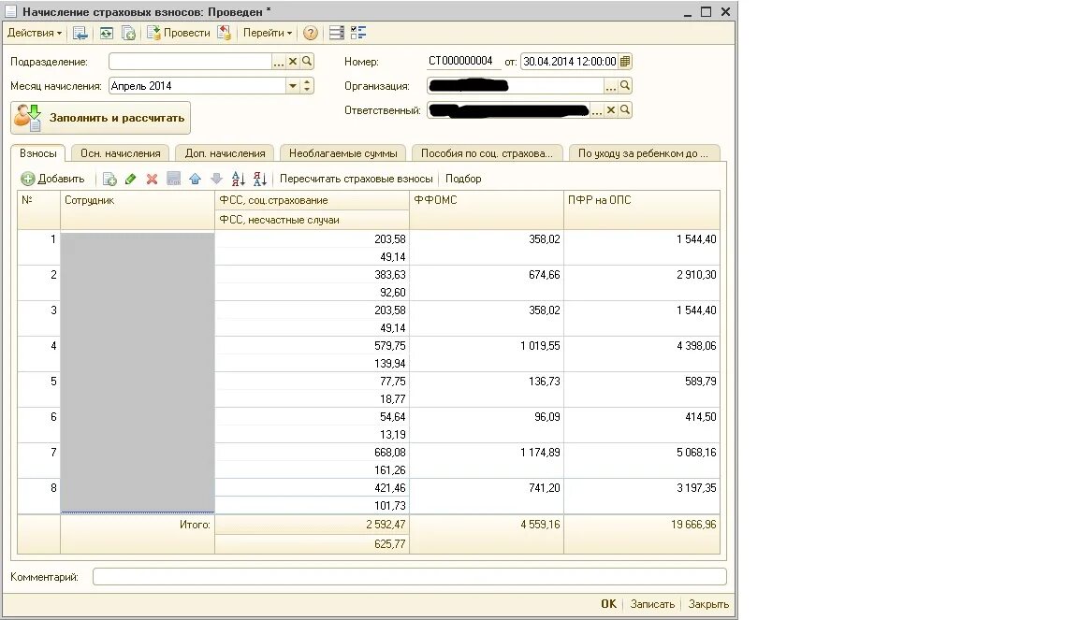
Task: Click the checklist tree icon in top toolbar
Action: 358,33
